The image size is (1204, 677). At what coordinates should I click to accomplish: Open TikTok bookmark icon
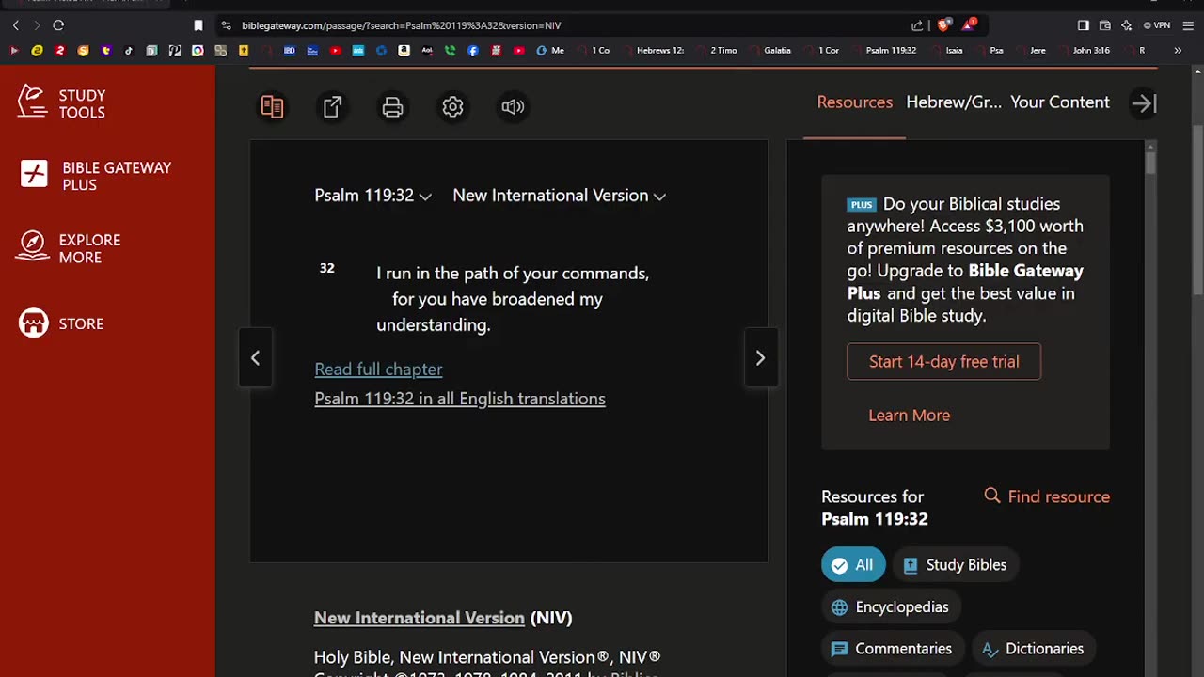pyautogui.click(x=129, y=51)
